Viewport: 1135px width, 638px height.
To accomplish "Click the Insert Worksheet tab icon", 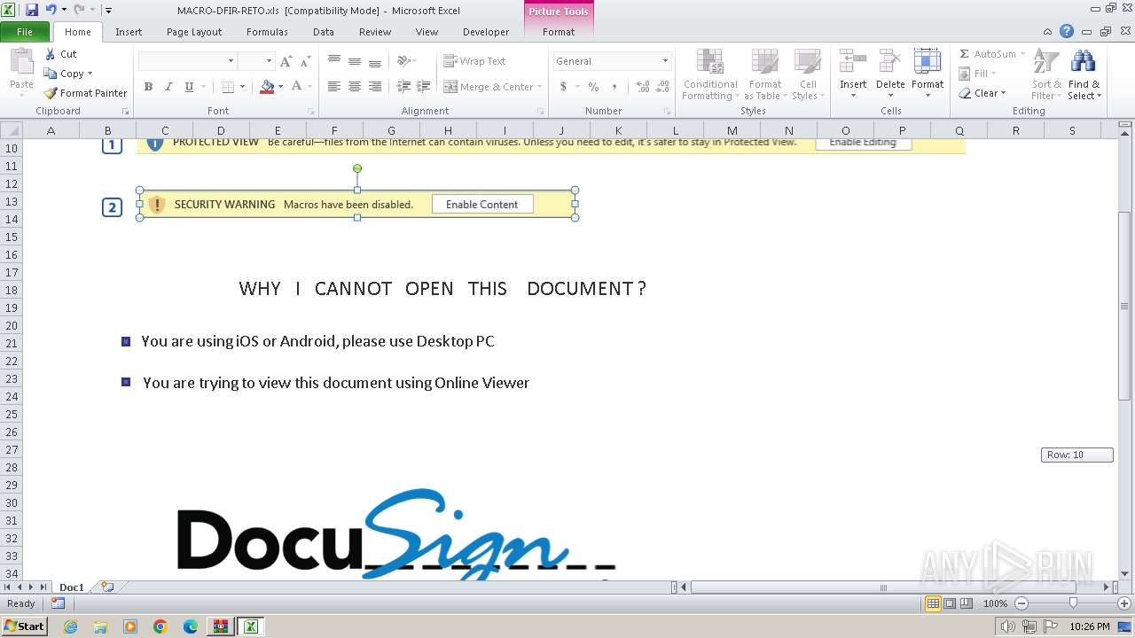I will [x=107, y=587].
